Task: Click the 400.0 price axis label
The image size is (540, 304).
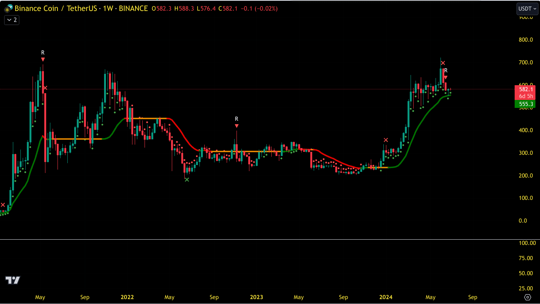Action: pyautogui.click(x=526, y=130)
